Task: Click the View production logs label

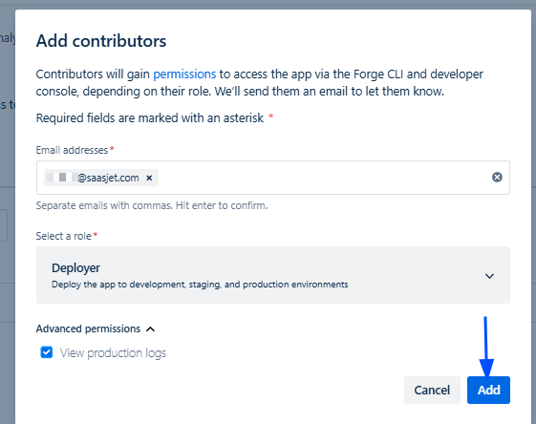Action: (113, 353)
